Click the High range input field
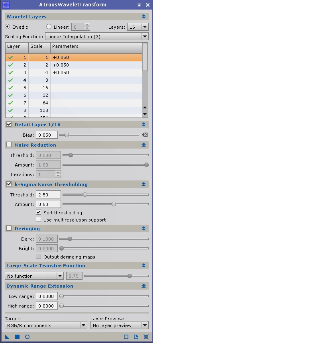 tap(47, 306)
